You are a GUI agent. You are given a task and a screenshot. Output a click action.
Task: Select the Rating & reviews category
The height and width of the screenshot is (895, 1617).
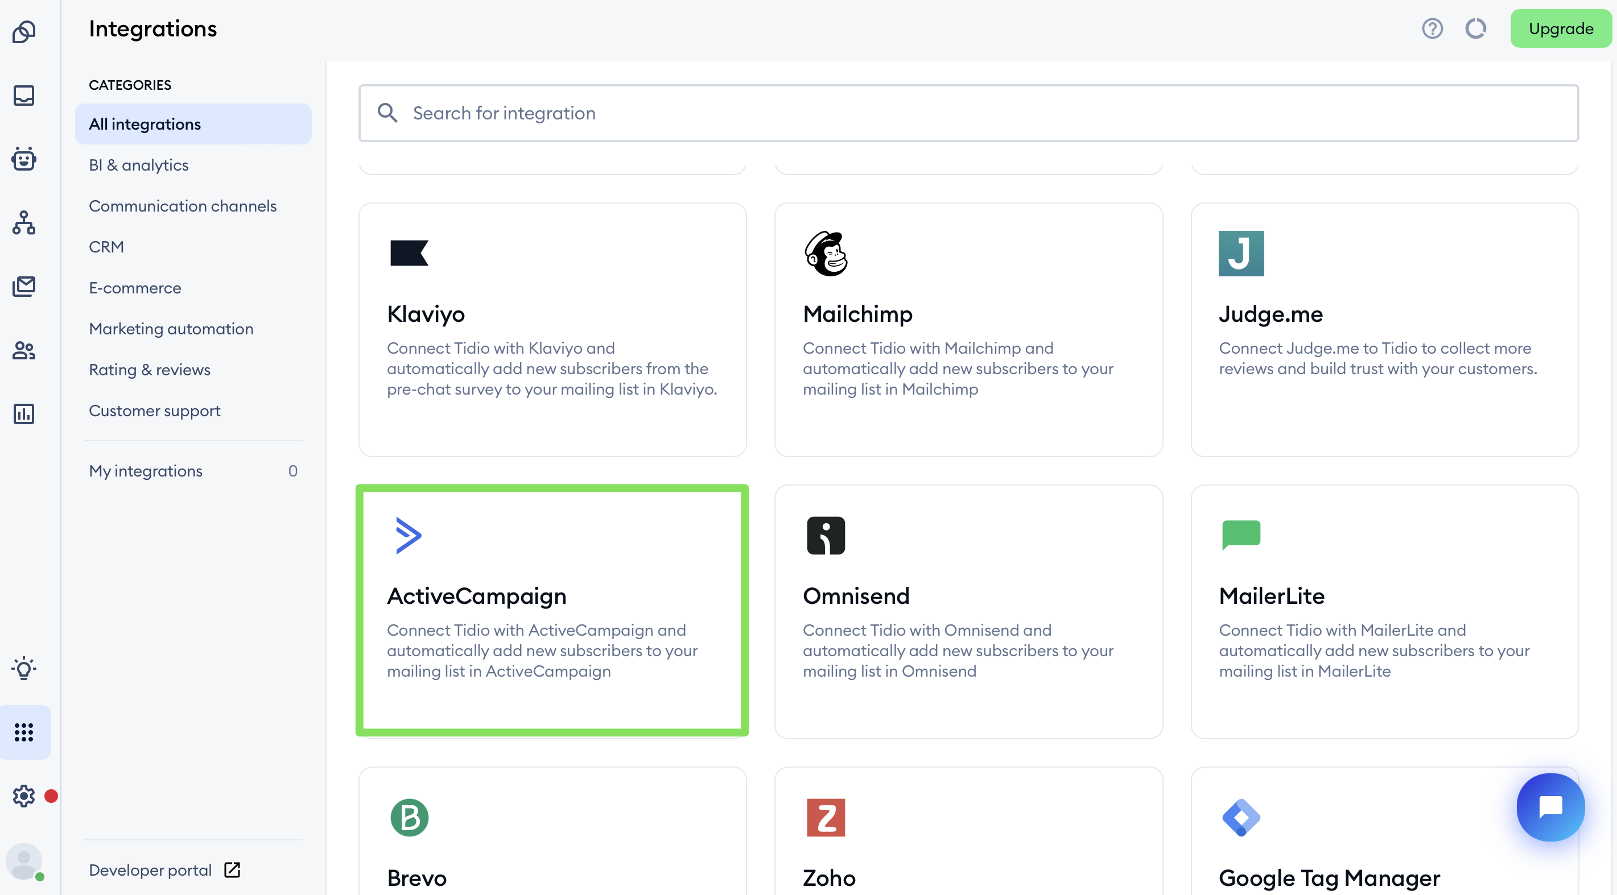pyautogui.click(x=150, y=370)
